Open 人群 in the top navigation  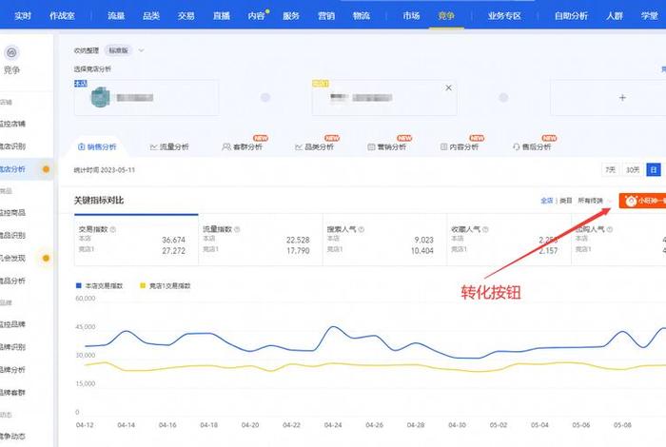click(x=615, y=16)
